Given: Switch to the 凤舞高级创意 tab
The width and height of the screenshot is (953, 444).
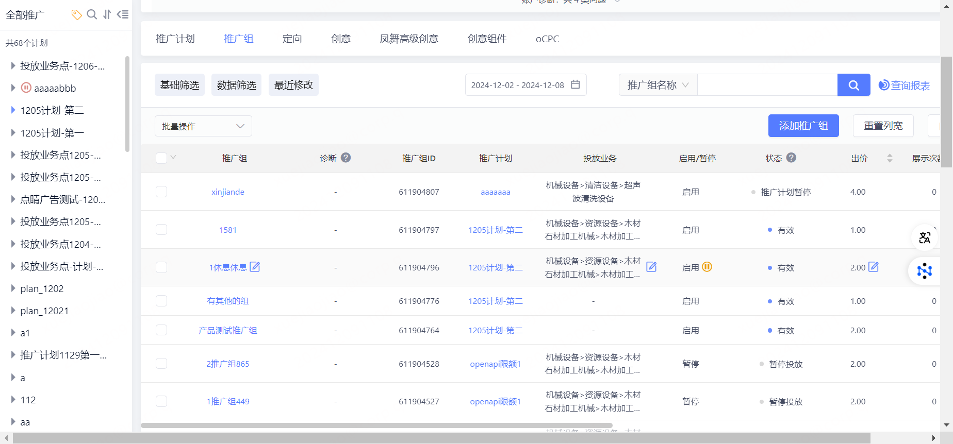Looking at the screenshot, I should click(x=409, y=39).
